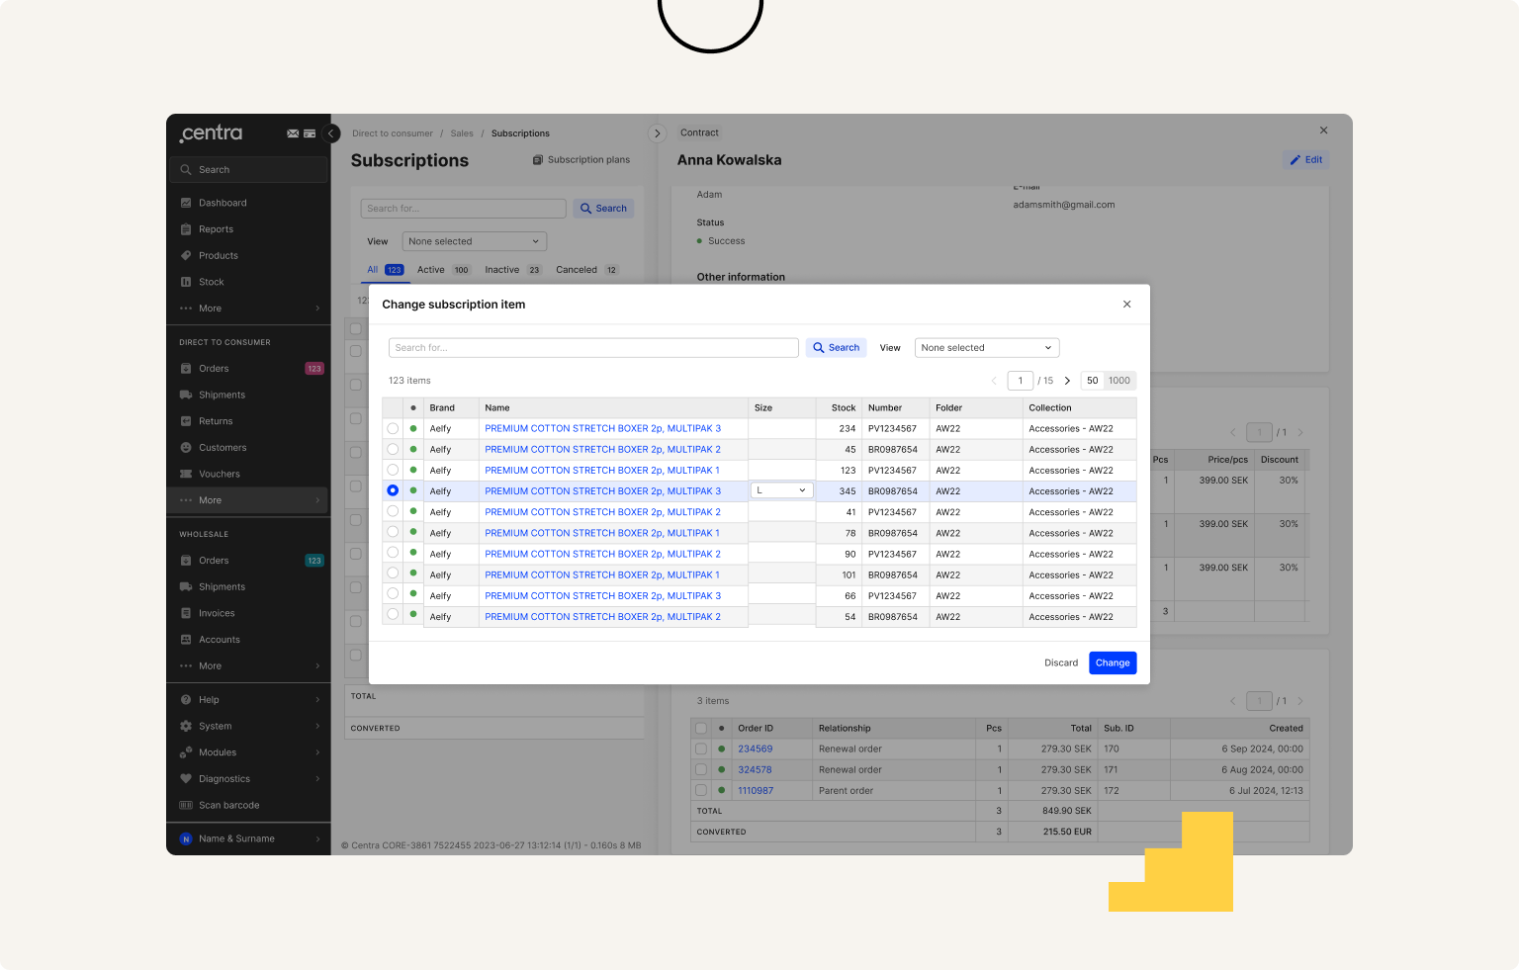Open the Scan barcode icon
1519x970 pixels.
tap(186, 805)
